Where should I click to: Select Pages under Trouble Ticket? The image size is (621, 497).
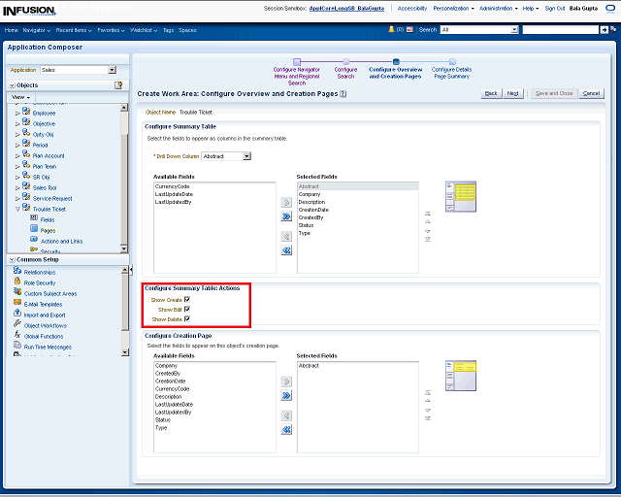pyautogui.click(x=48, y=230)
